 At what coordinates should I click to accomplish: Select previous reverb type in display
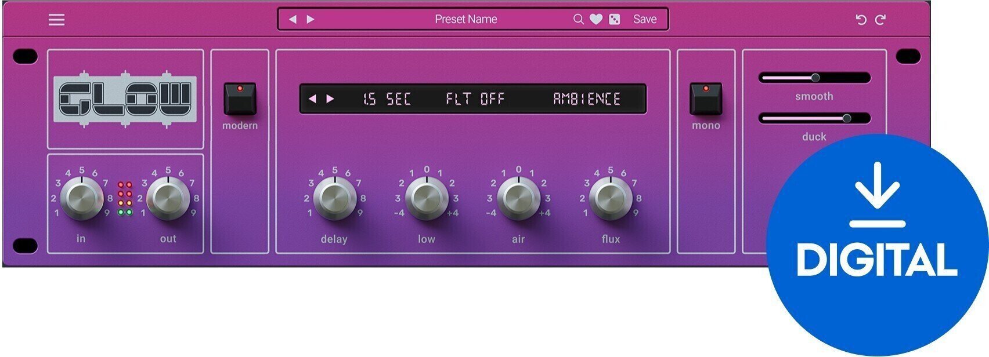(x=312, y=99)
